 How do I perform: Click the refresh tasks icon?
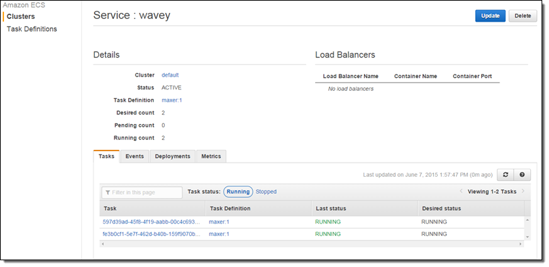coord(505,175)
